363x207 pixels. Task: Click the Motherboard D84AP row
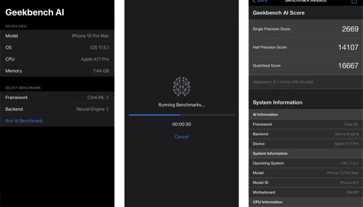305,193
